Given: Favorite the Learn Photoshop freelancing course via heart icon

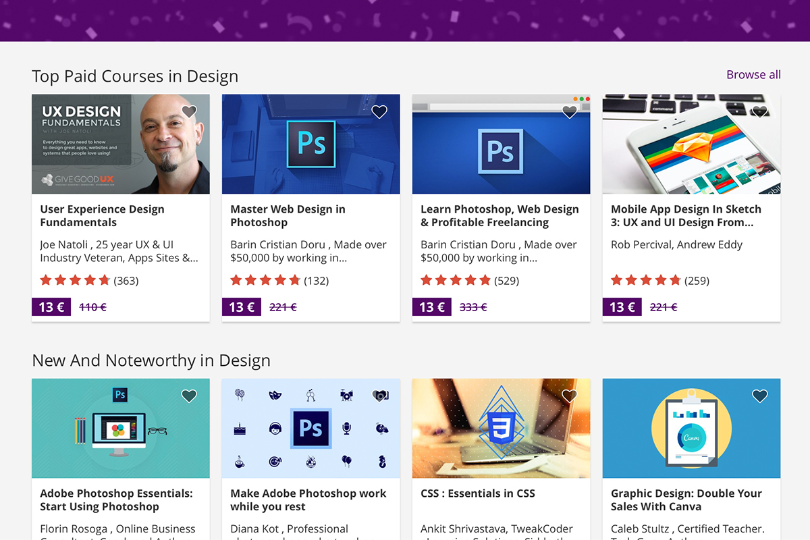Looking at the screenshot, I should [570, 111].
